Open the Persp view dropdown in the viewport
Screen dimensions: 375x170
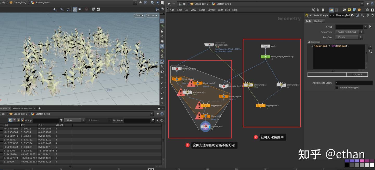tap(139, 15)
